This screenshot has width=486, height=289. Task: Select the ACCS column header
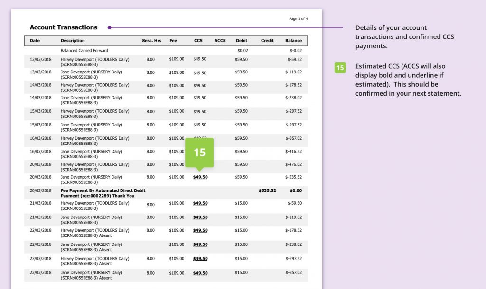pyautogui.click(x=220, y=41)
